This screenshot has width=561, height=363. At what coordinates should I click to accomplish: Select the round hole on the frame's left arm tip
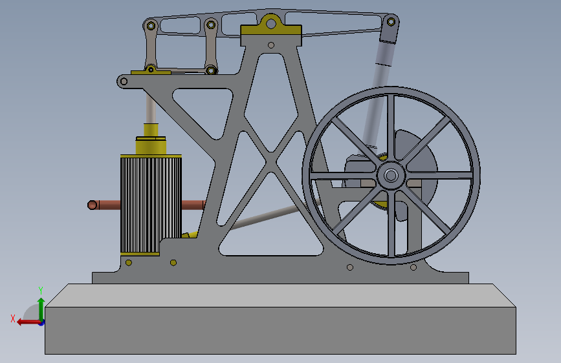pos(124,81)
